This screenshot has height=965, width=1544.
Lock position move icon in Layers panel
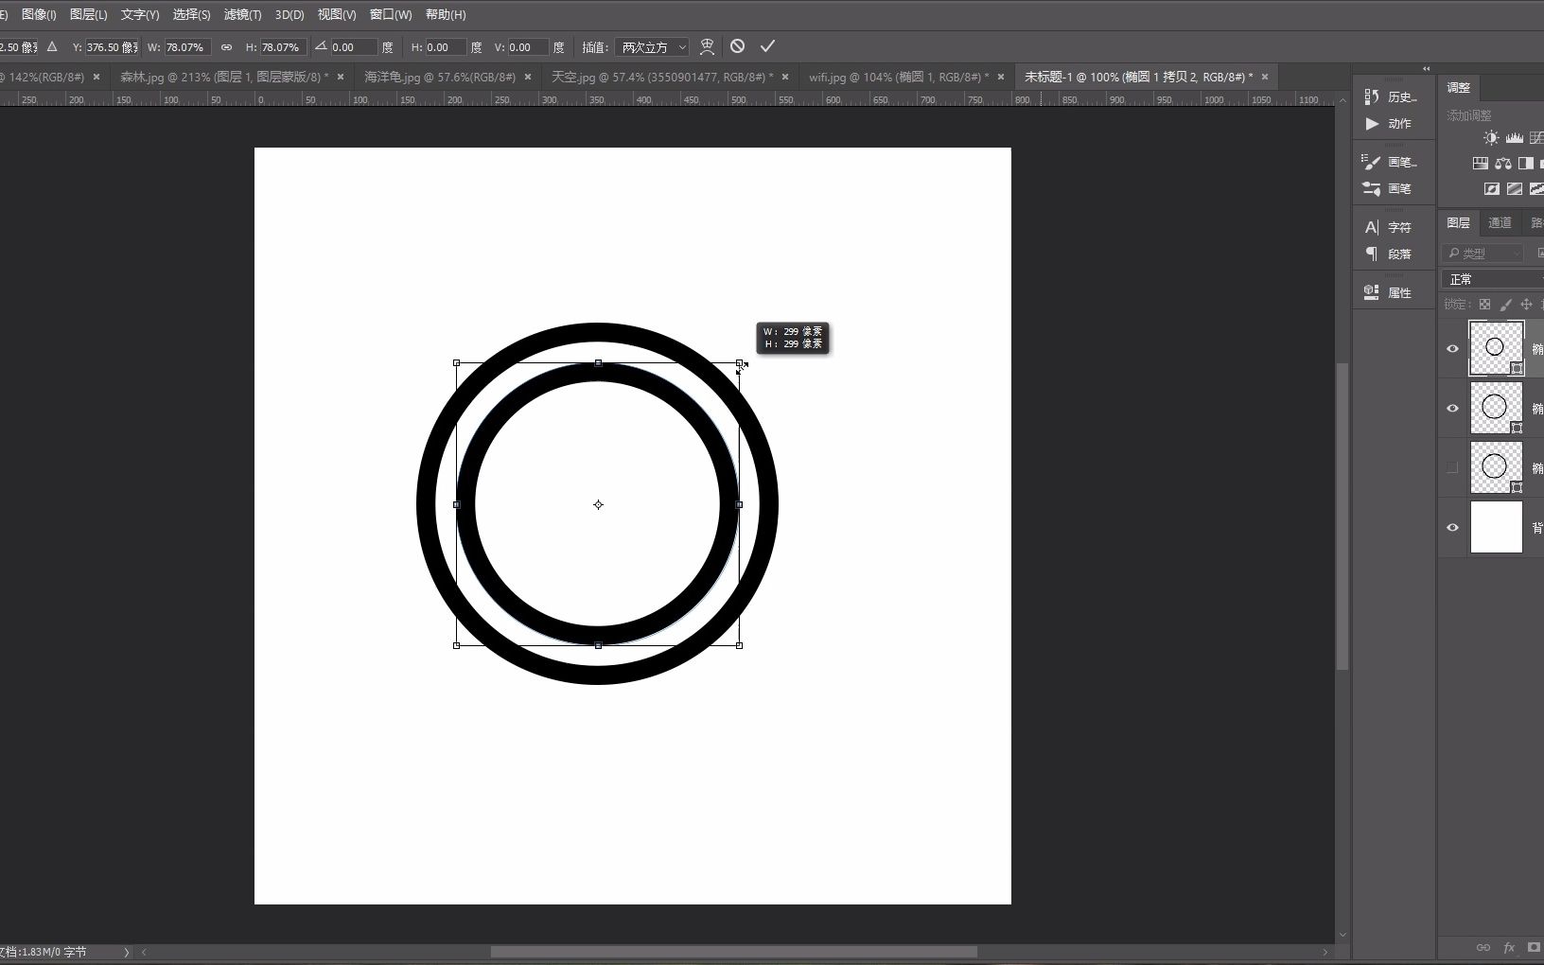click(1526, 305)
